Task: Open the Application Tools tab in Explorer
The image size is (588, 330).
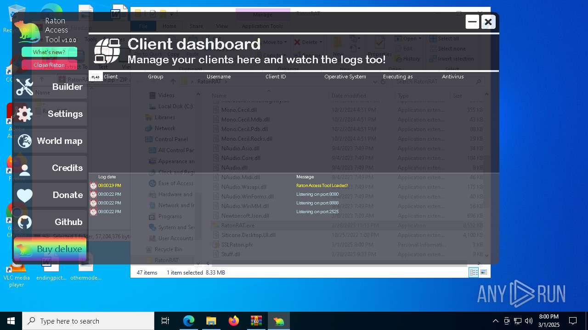Action: [262, 26]
